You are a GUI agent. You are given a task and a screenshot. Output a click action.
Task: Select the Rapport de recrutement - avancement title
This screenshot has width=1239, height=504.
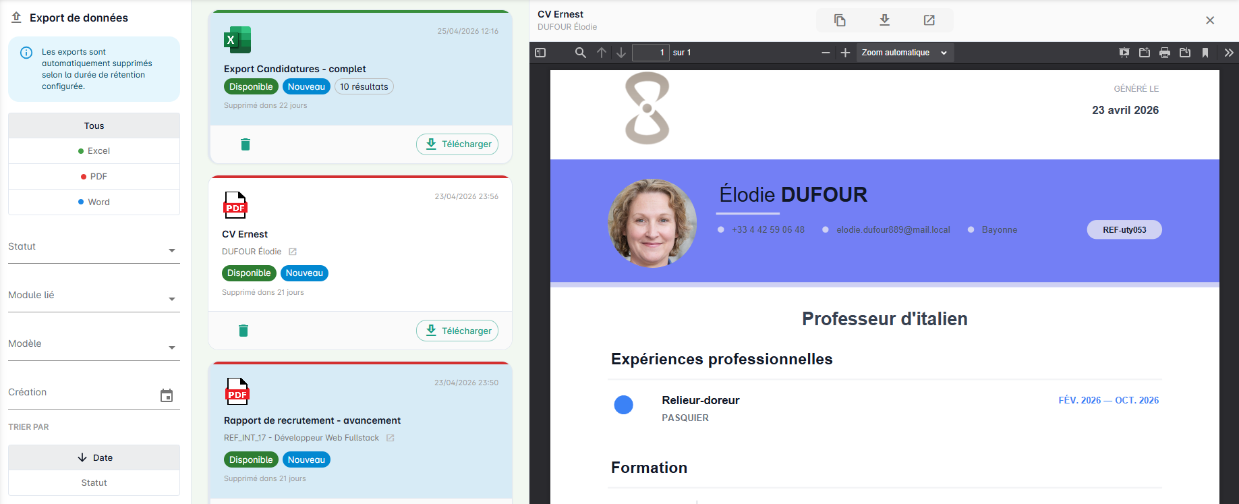click(312, 420)
